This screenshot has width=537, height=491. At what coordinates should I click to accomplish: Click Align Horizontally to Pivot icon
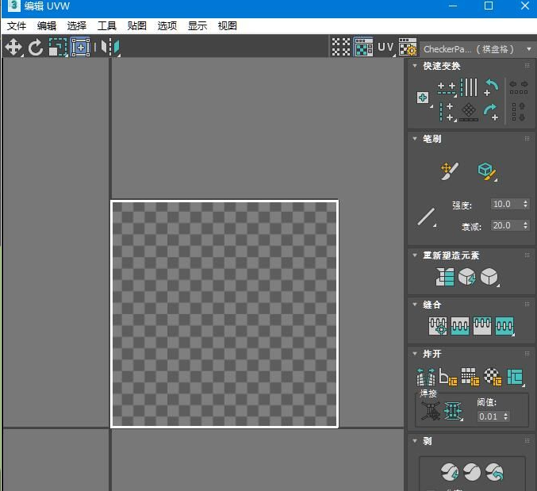click(447, 88)
